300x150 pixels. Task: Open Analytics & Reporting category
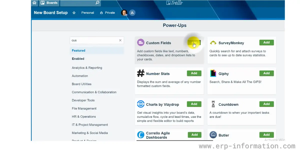[87, 68]
